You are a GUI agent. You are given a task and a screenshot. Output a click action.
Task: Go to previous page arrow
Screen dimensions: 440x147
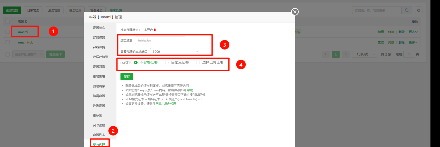326,54
